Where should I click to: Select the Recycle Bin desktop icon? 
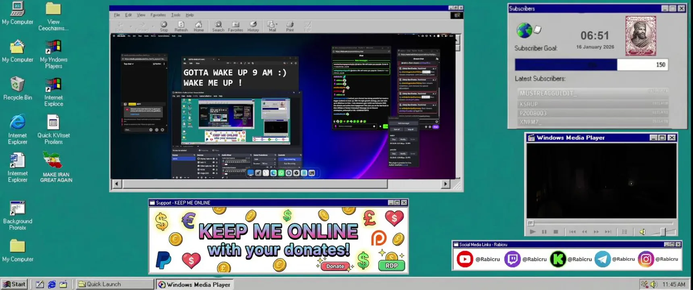click(x=17, y=88)
